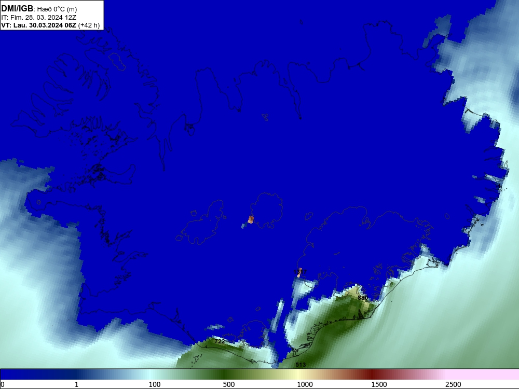This screenshot has width=519, height=389.
Task: Click the 1000 label on the color scale
Action: click(305, 384)
